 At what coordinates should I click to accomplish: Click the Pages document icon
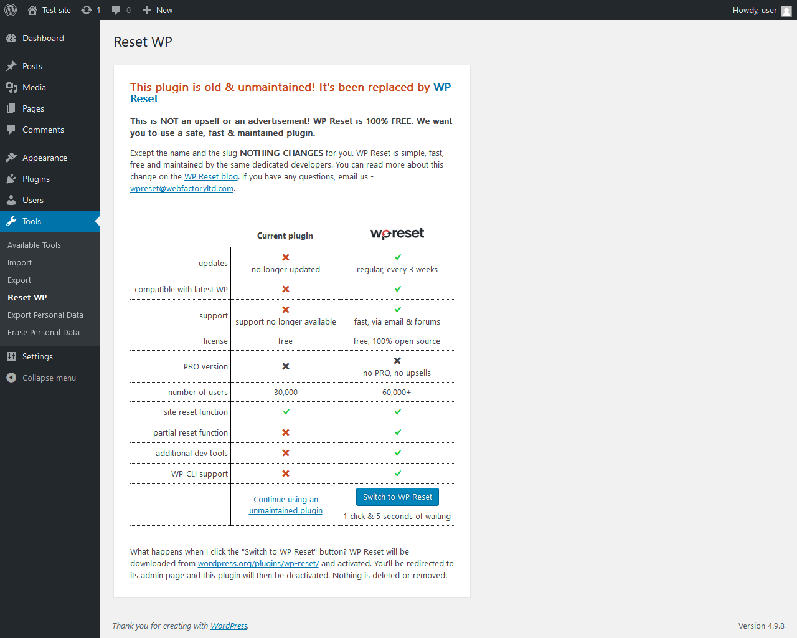[11, 108]
